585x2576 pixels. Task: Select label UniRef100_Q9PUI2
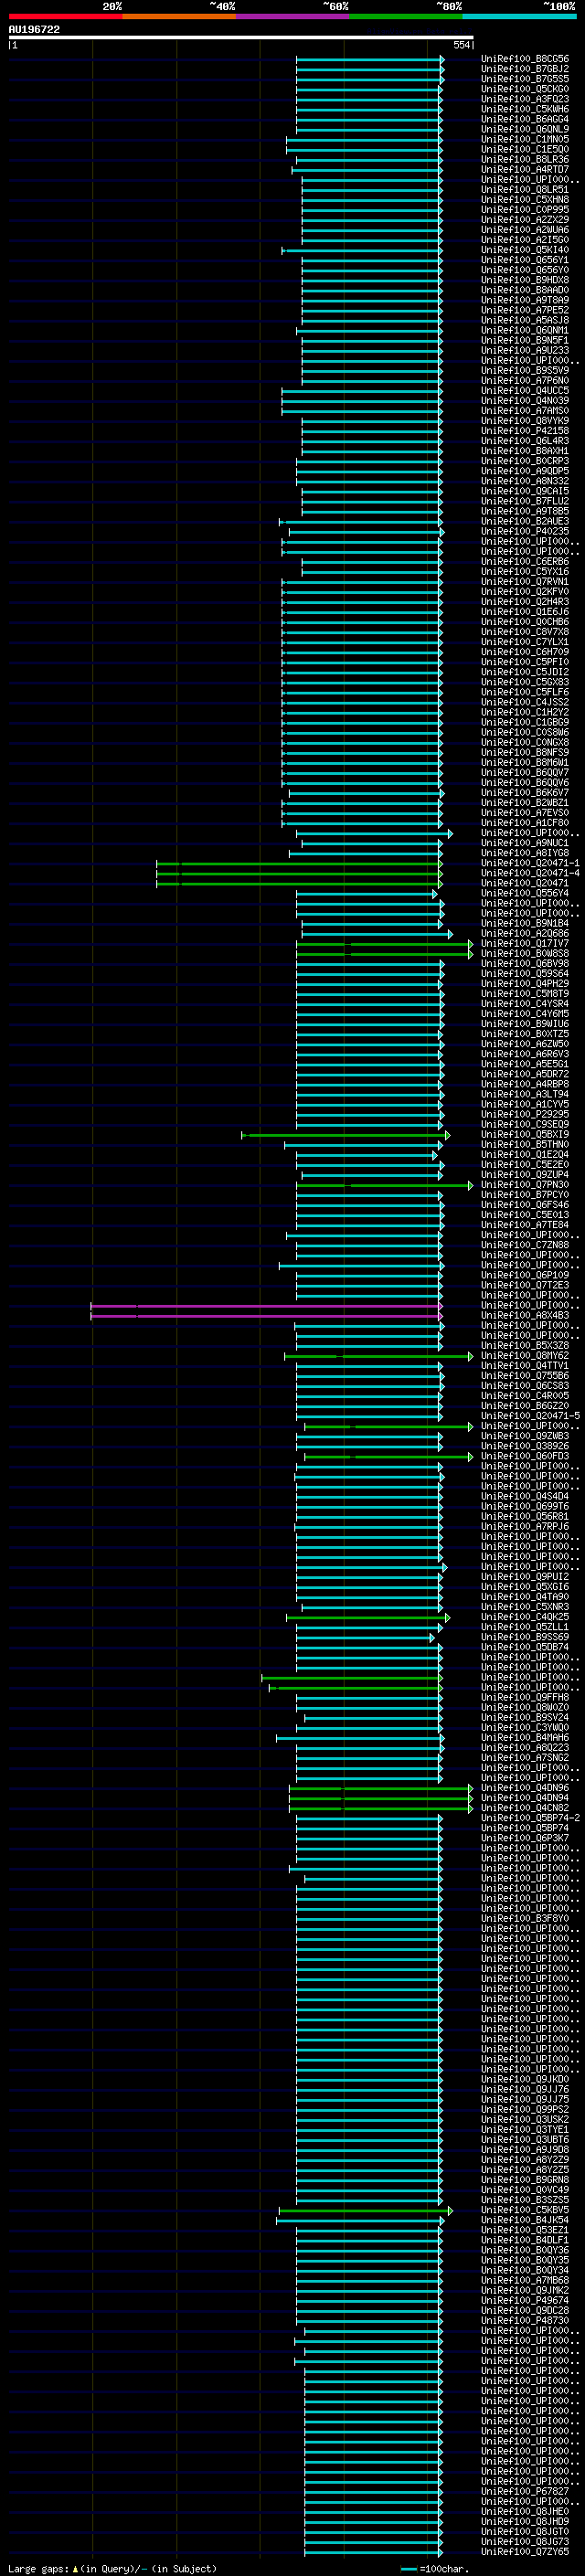[524, 1576]
